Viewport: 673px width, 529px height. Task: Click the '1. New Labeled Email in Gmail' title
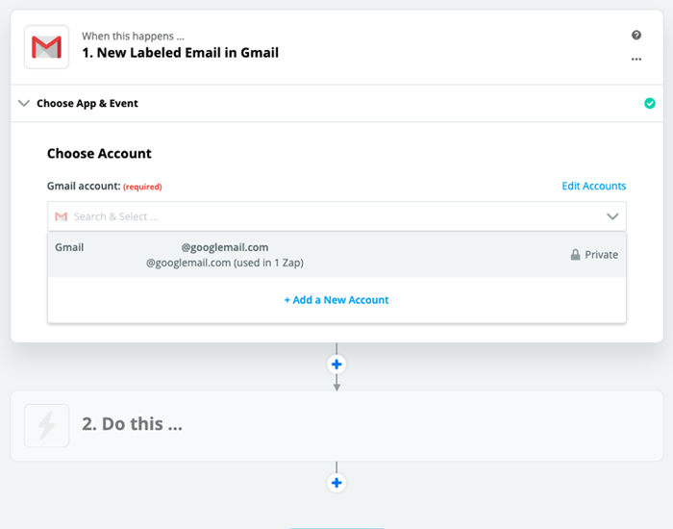pos(181,53)
